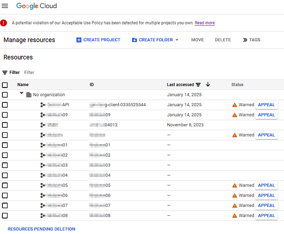Click the Tags label icon
This screenshot has width=284, height=234.
pos(245,40)
